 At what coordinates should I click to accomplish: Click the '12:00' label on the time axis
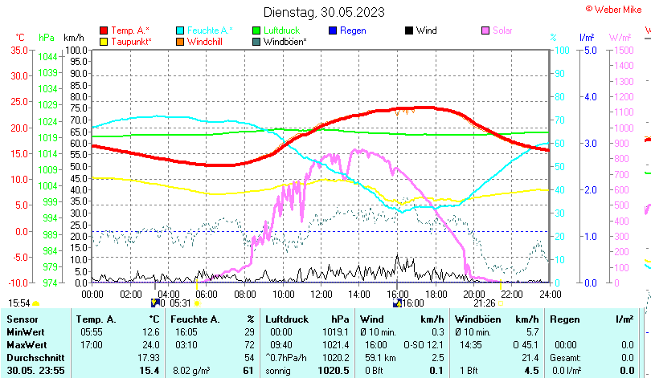[x=321, y=295]
